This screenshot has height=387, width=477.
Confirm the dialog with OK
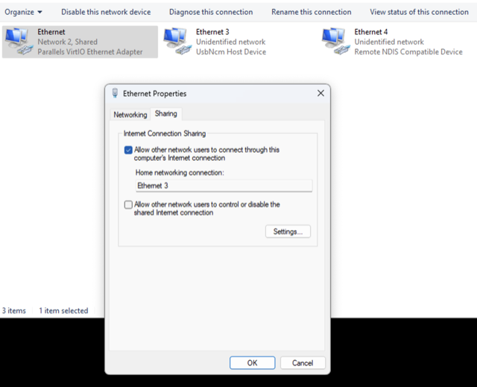[252, 363]
